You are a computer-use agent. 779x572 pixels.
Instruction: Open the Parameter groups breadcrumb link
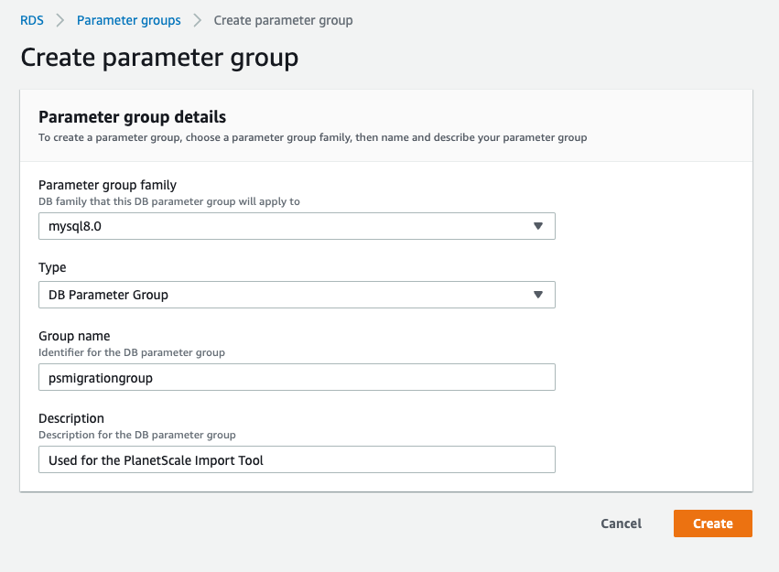(x=128, y=19)
